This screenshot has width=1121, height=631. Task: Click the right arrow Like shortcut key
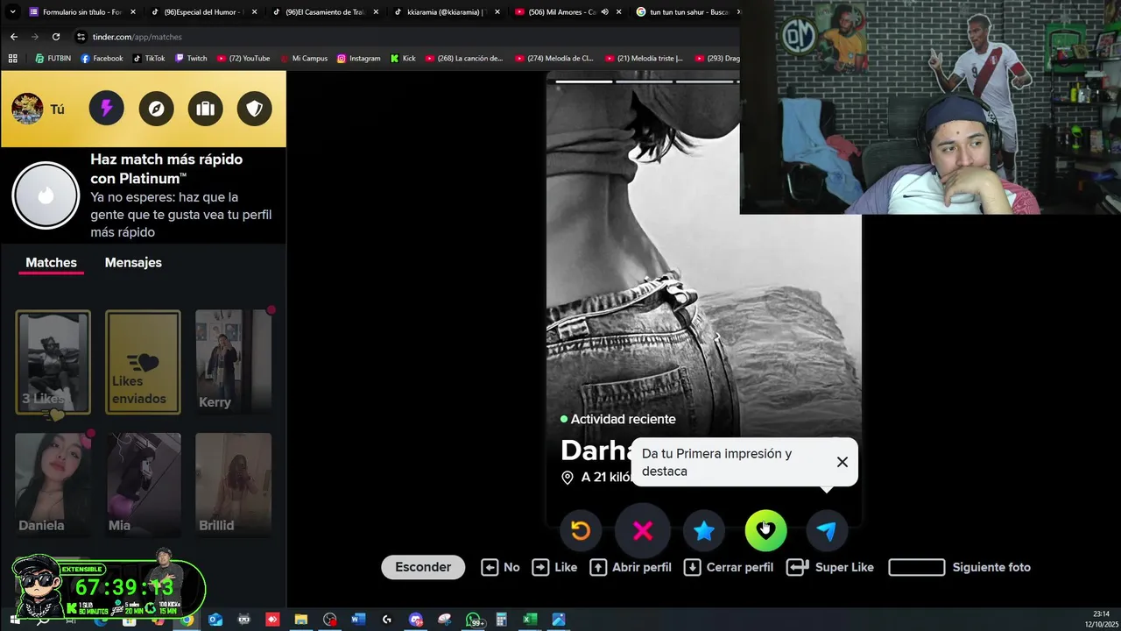click(x=540, y=567)
